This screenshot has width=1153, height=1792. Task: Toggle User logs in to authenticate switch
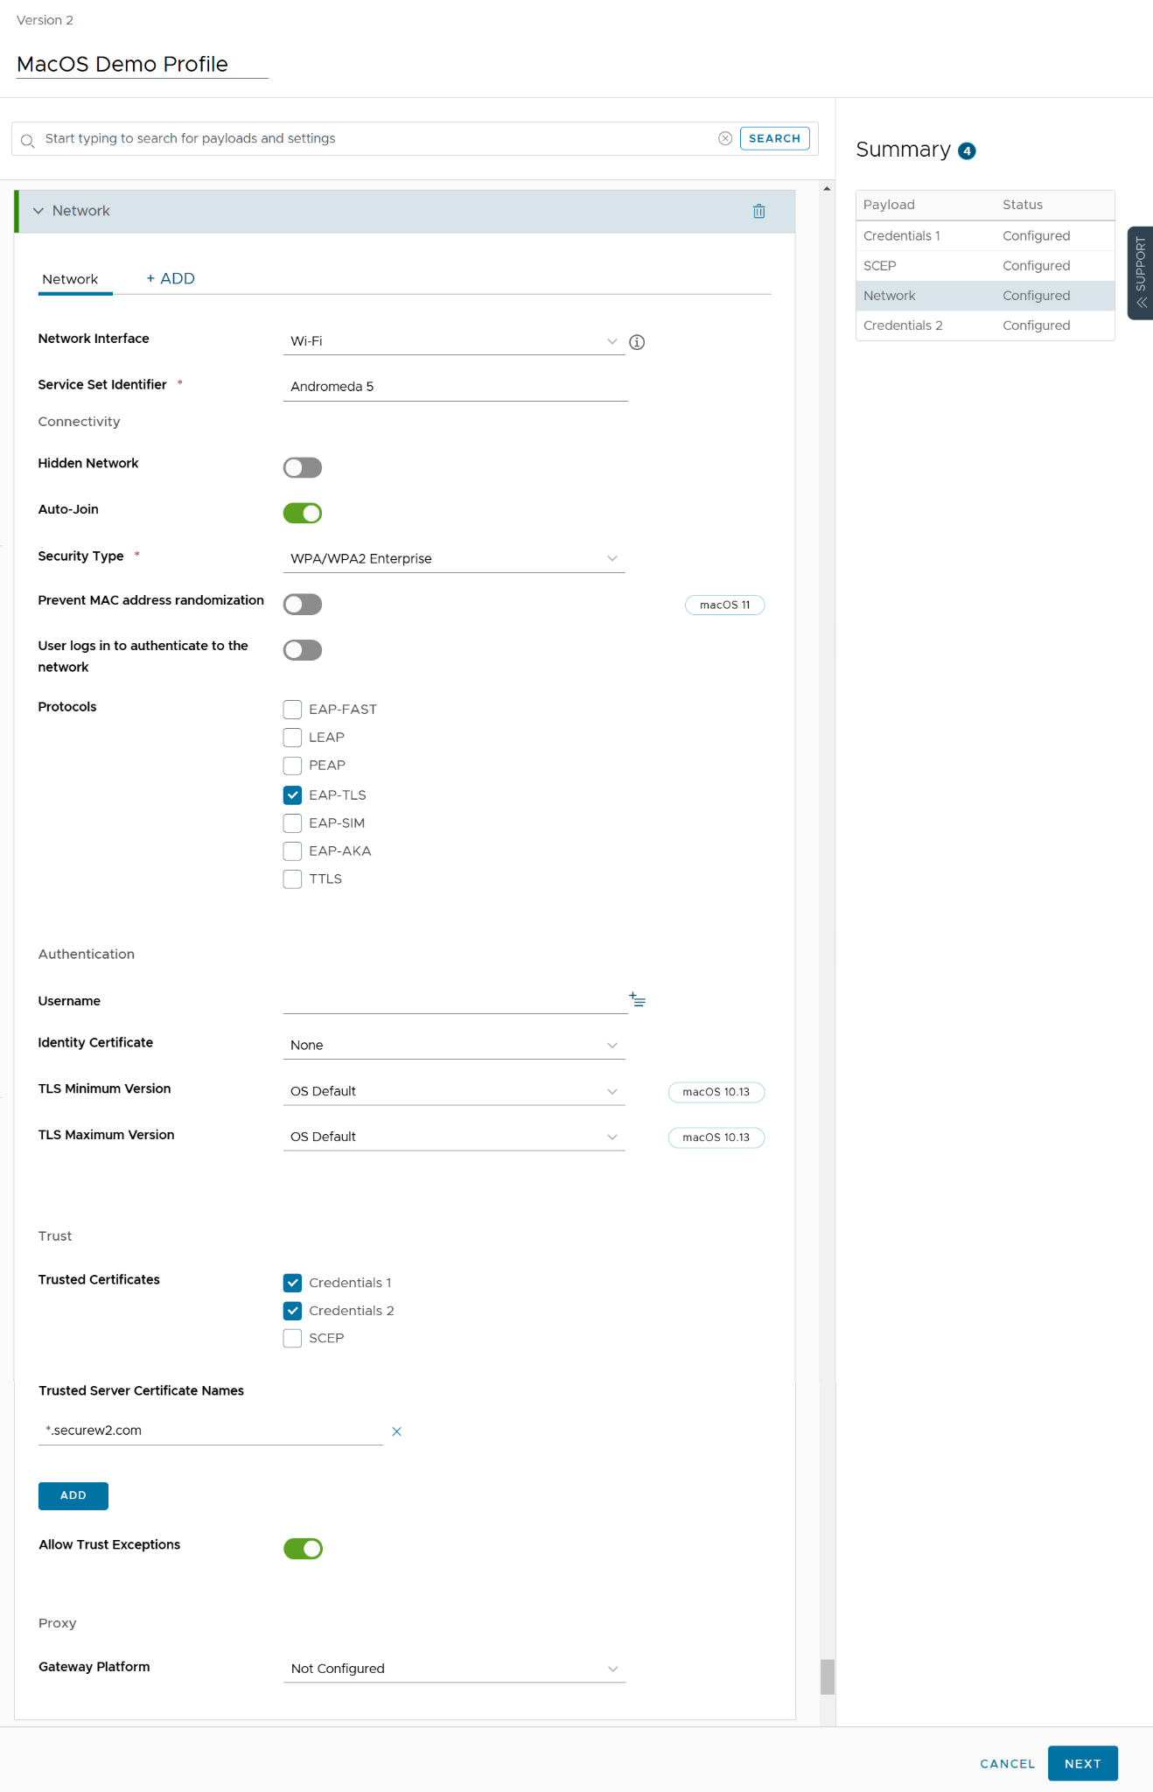pos(303,650)
